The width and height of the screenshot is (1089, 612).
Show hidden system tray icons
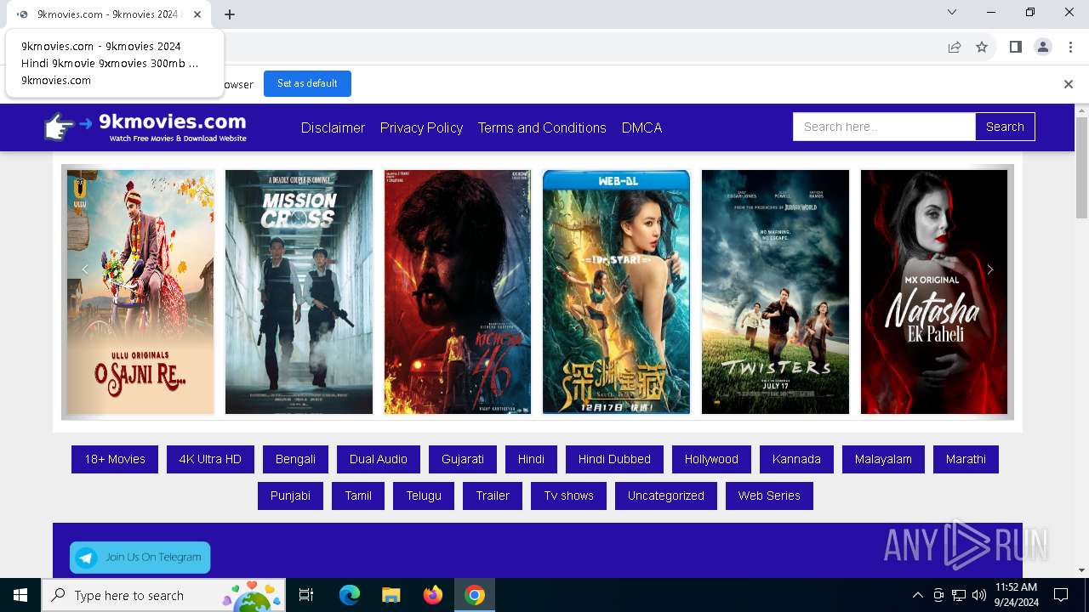[917, 595]
